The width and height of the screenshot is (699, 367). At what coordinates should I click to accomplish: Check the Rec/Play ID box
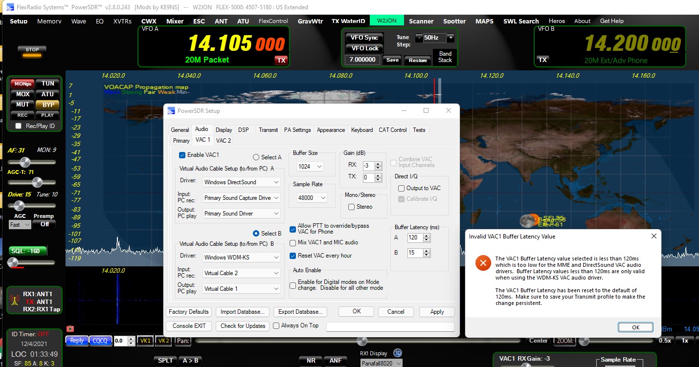click(19, 126)
